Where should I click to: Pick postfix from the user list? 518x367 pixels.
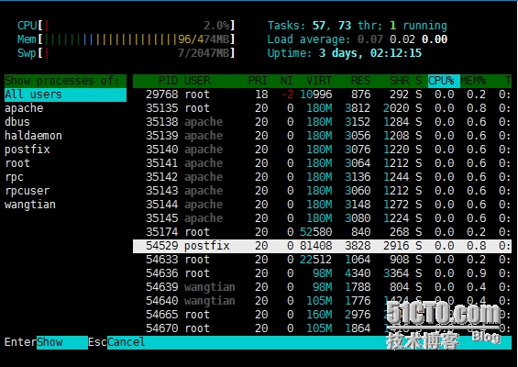click(28, 150)
